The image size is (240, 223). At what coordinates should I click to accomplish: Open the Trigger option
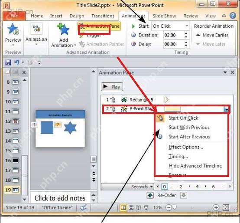[91, 36]
